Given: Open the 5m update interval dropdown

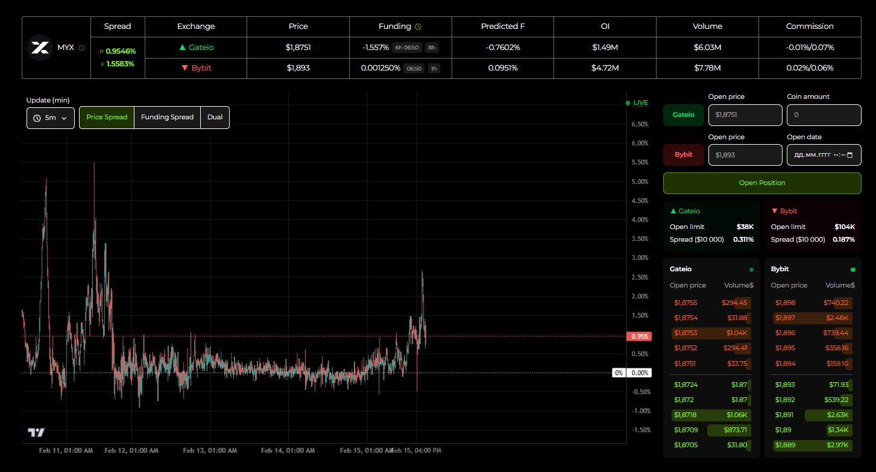Looking at the screenshot, I should (50, 118).
